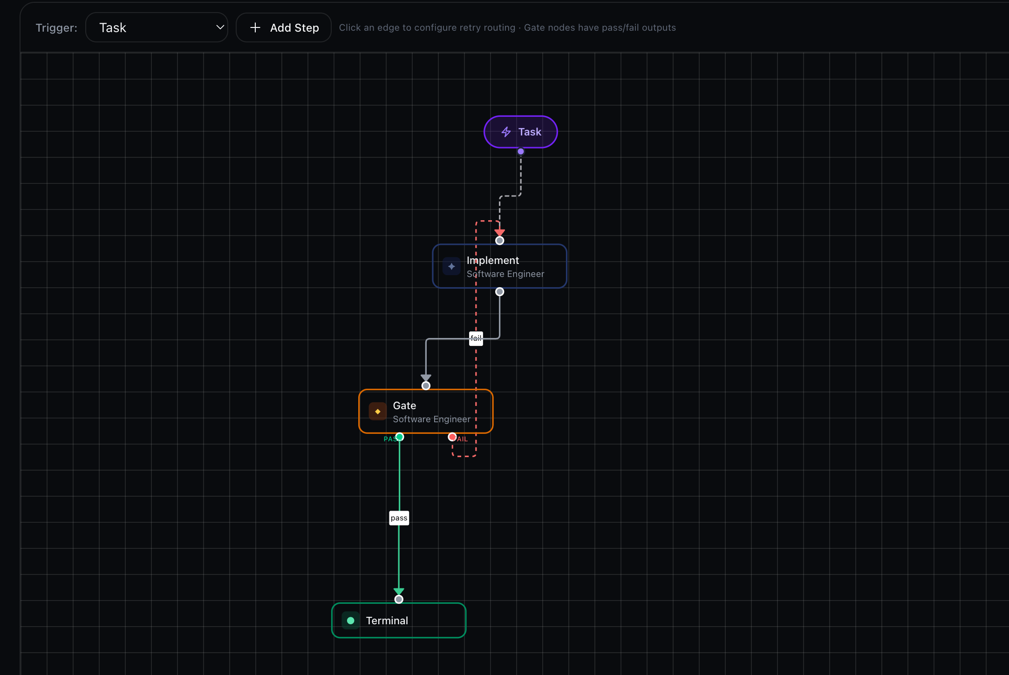Click the orange diamond icon on Gate node
Image resolution: width=1009 pixels, height=675 pixels.
pyautogui.click(x=378, y=412)
